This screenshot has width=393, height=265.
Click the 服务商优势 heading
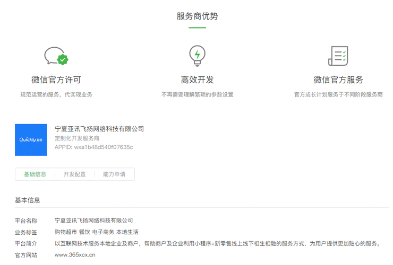coord(197,16)
